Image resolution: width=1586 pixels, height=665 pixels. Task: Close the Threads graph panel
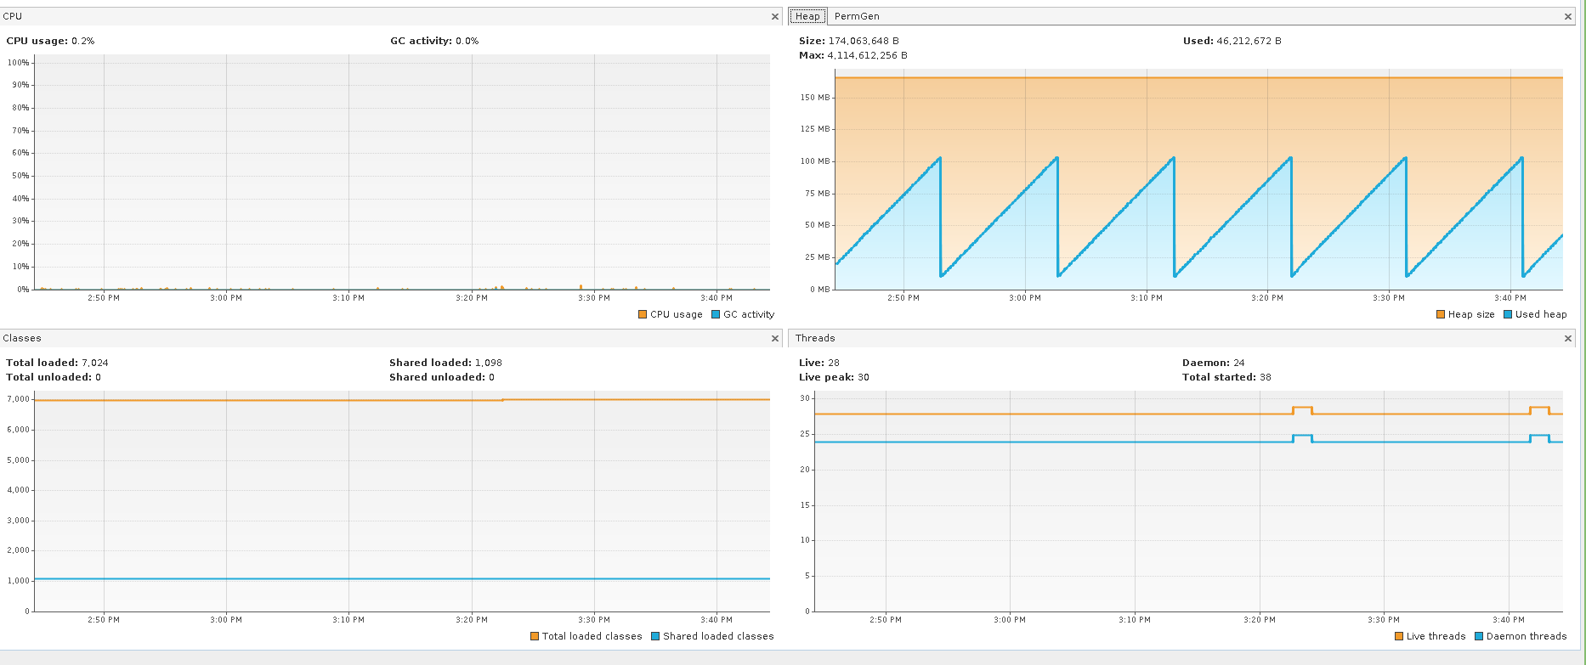(x=1568, y=339)
